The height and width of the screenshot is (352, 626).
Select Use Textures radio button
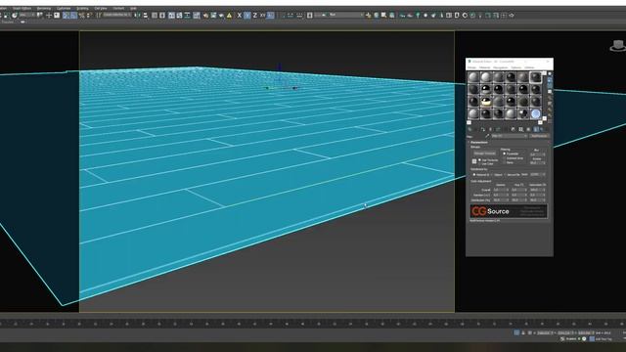pos(479,160)
